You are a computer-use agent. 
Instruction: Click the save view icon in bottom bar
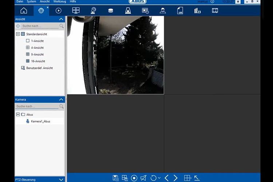coord(116,178)
